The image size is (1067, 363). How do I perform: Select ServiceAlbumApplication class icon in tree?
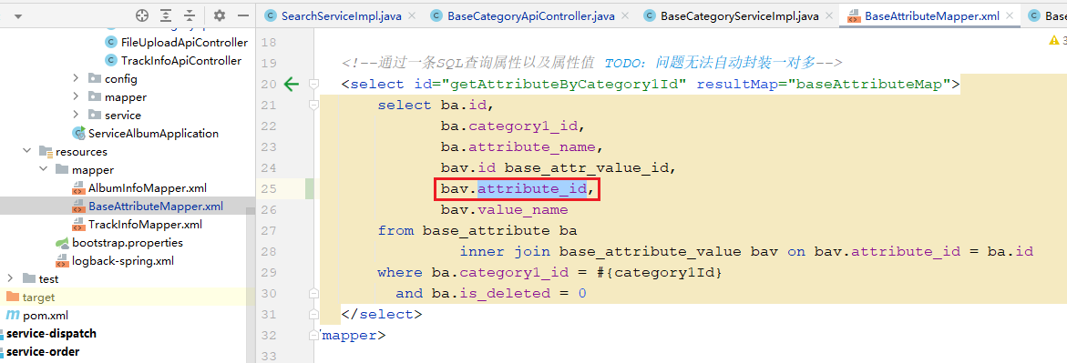[79, 133]
